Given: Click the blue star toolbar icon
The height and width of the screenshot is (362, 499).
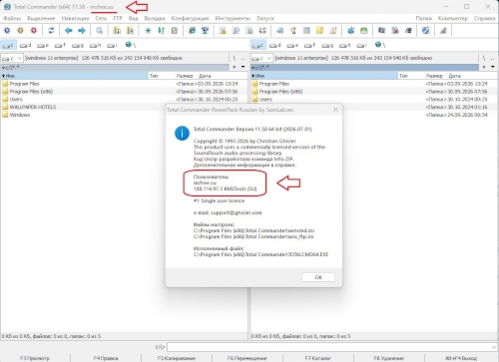Looking at the screenshot, I should [x=148, y=31].
